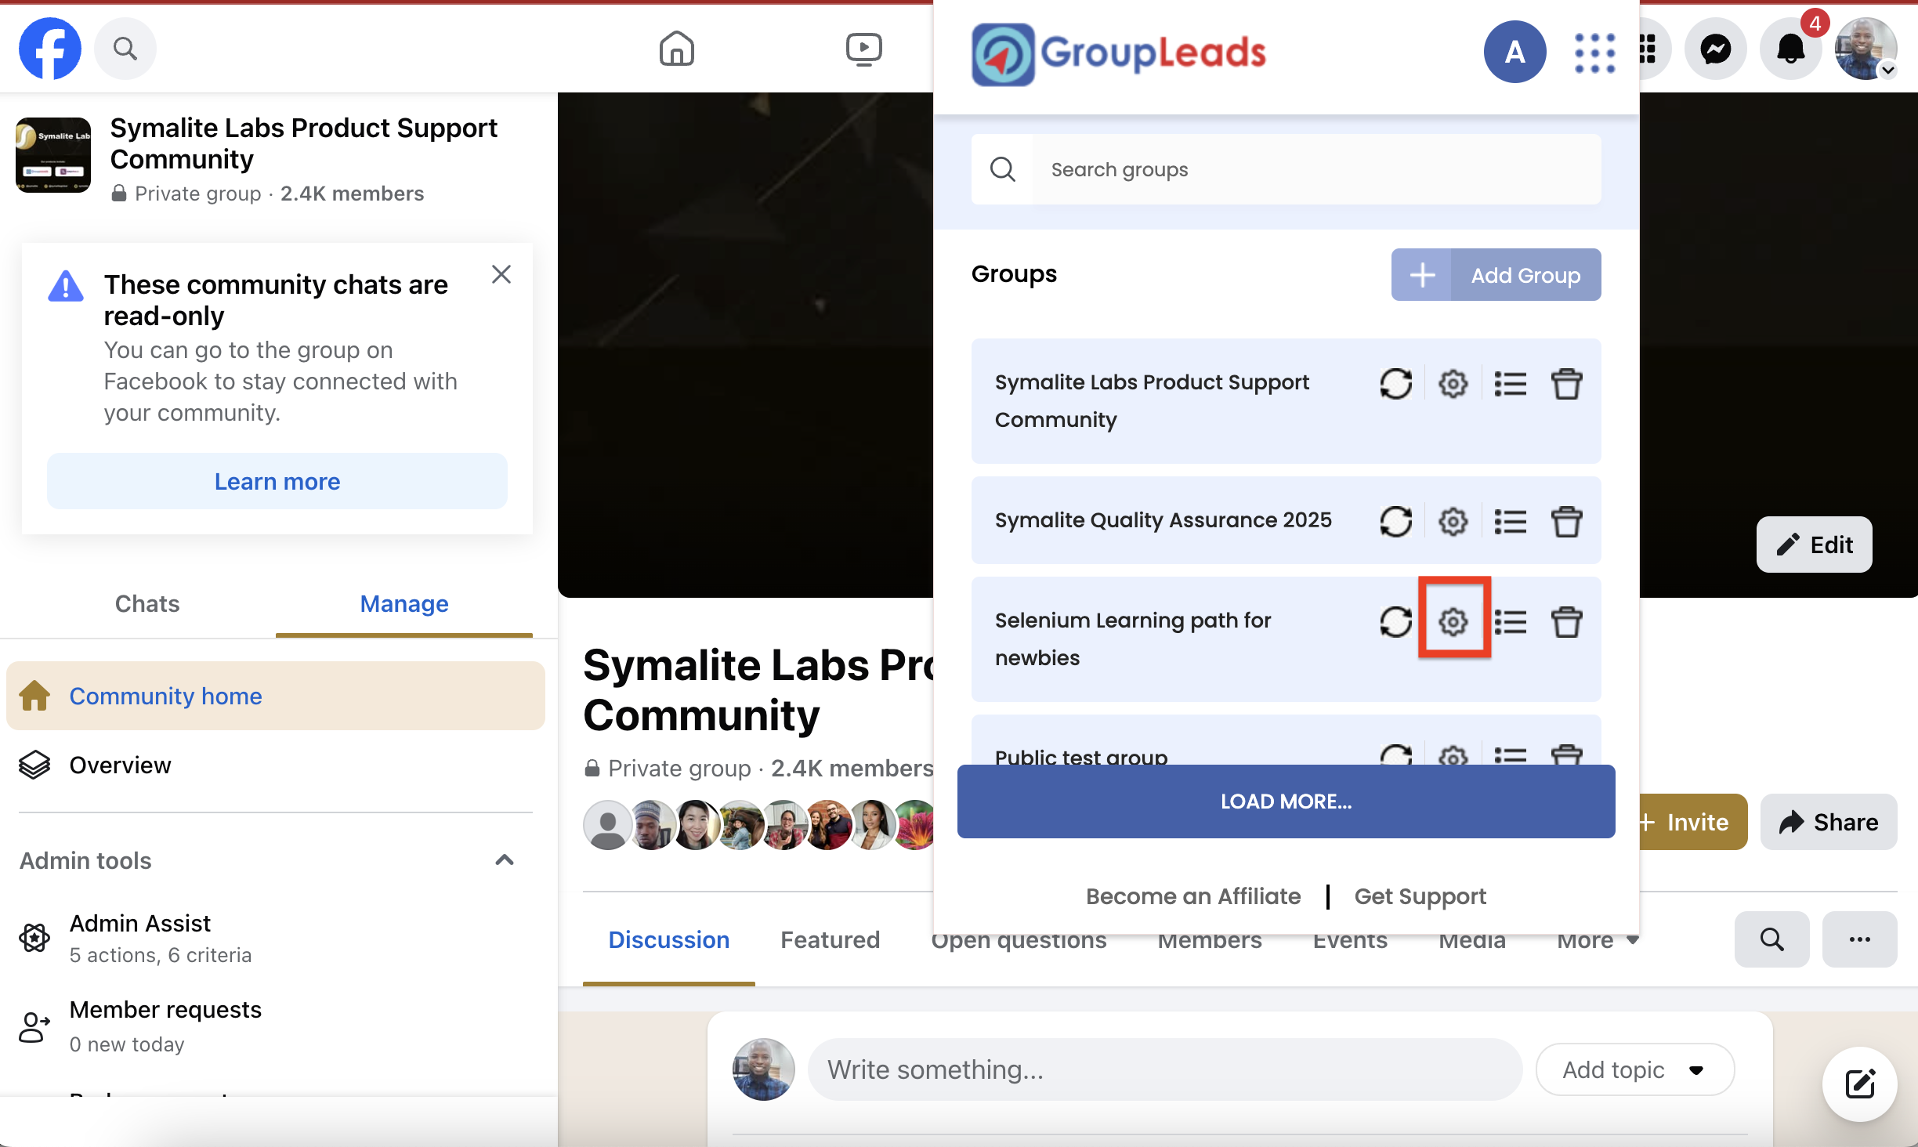Image resolution: width=1918 pixels, height=1147 pixels.
Task: Click the sync icon for Symalite Quality Assurance 2025
Action: (x=1395, y=521)
